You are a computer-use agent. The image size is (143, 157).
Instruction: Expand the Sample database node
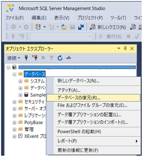pyautogui.click(x=20, y=95)
